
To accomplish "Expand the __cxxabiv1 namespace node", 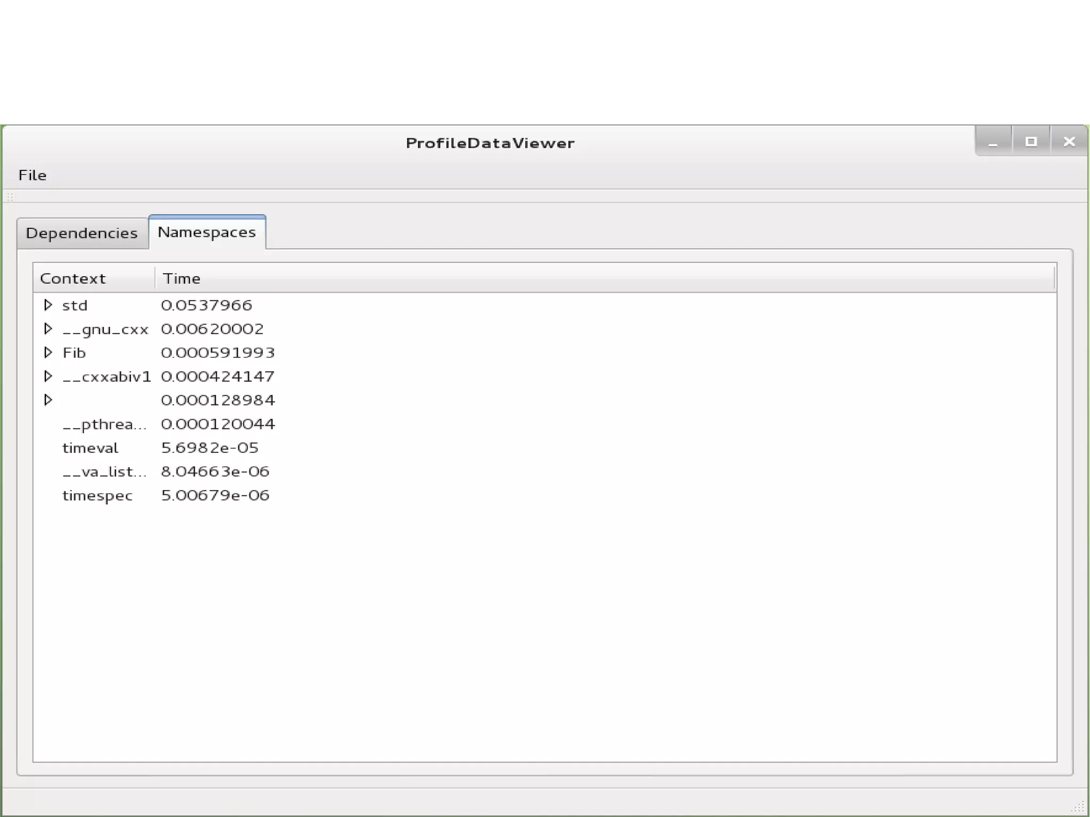I will [48, 376].
